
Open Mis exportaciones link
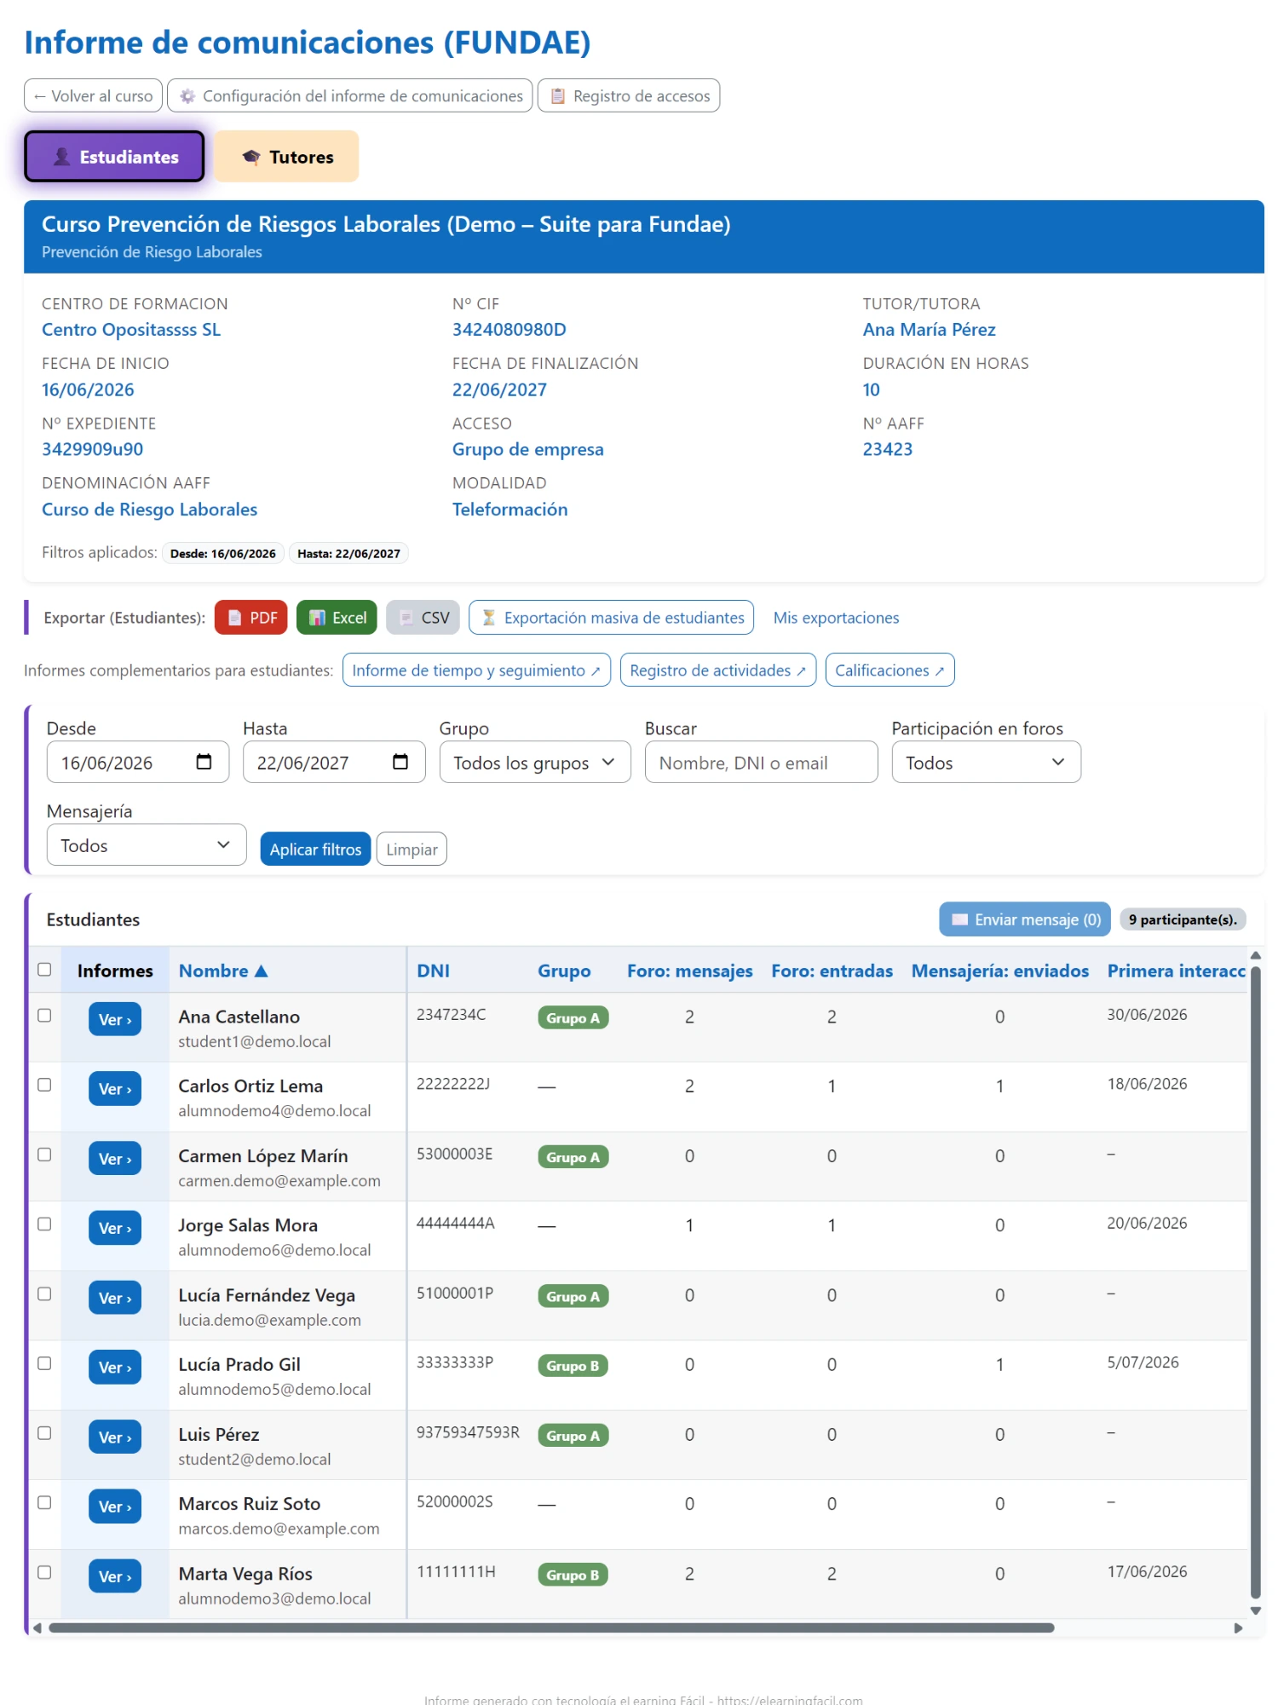pos(836,618)
